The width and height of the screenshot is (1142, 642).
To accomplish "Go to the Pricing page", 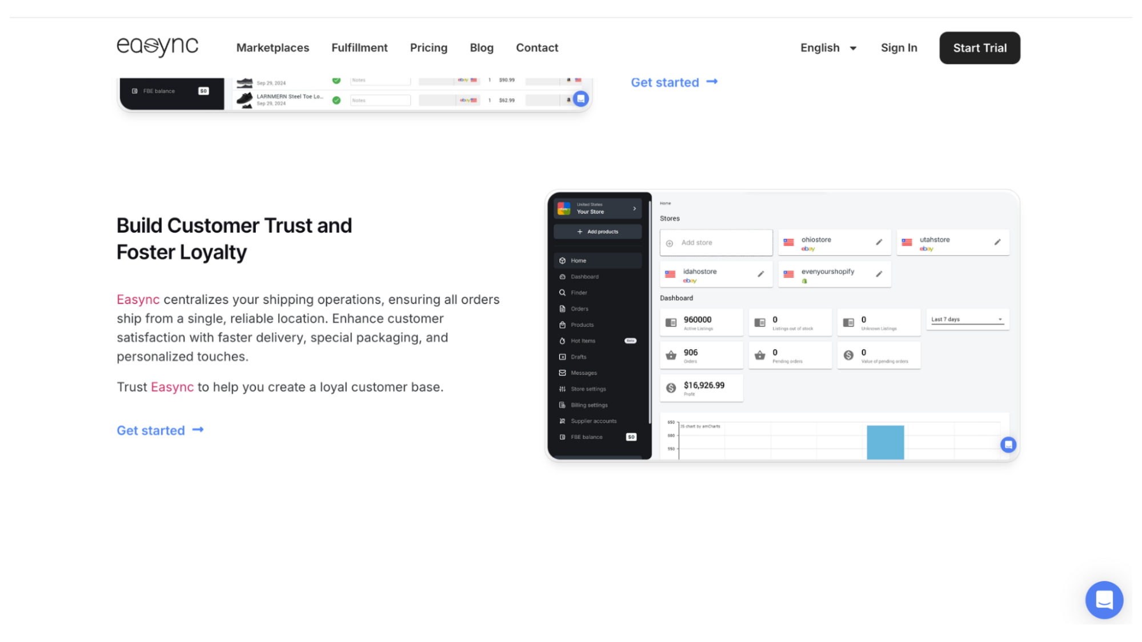I will tap(428, 48).
